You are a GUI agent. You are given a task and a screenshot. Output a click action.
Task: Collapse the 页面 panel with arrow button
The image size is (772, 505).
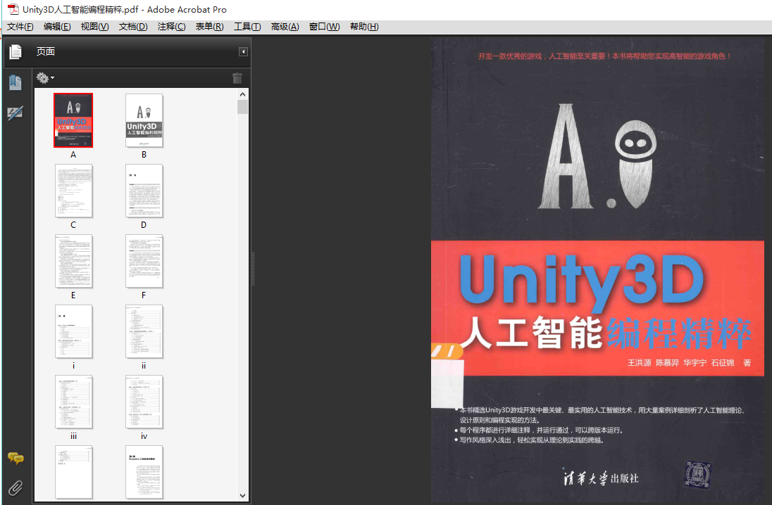pos(243,51)
